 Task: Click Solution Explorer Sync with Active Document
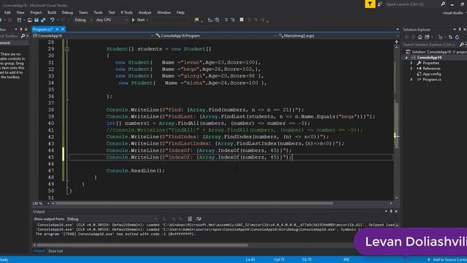tap(450, 37)
